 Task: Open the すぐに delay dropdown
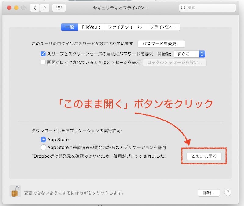[x=189, y=54]
